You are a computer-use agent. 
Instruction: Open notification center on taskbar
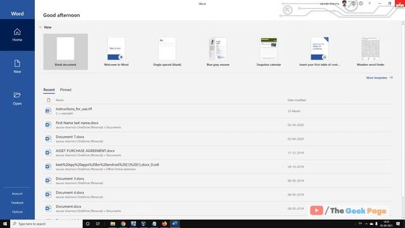pyautogui.click(x=398, y=224)
